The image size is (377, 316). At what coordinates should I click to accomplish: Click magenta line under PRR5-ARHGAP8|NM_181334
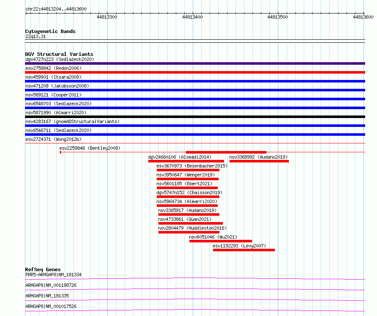click(x=195, y=278)
